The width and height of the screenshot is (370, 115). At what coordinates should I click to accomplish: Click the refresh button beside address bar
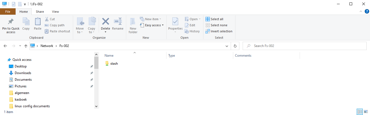point(235,46)
